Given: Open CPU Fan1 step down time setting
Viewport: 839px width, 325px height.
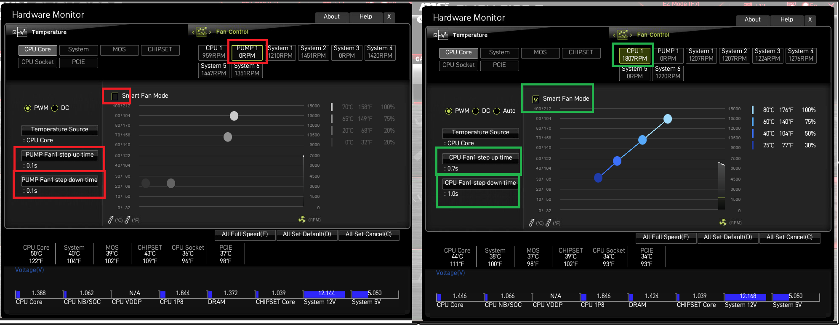Looking at the screenshot, I should (481, 183).
